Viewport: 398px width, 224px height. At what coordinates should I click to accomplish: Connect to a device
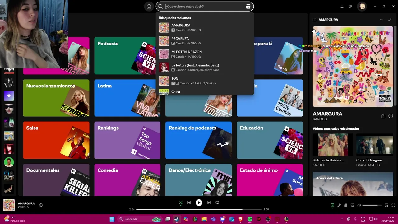point(352,205)
